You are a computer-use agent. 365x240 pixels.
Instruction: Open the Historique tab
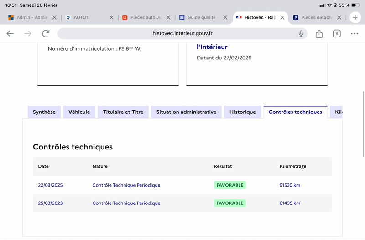(243, 112)
